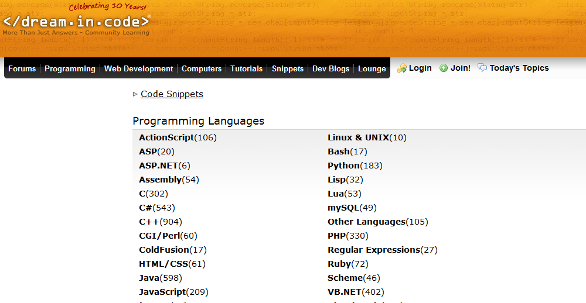Open Today's Topics link
586x303 pixels.
tap(519, 68)
